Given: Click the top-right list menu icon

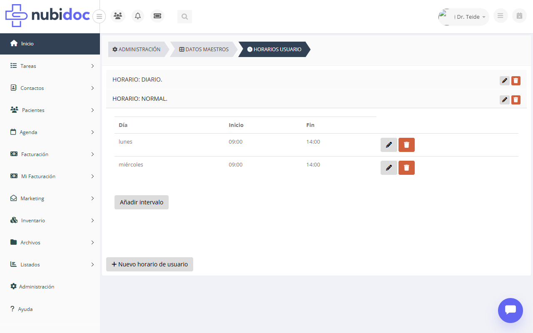Looking at the screenshot, I should [x=500, y=16].
